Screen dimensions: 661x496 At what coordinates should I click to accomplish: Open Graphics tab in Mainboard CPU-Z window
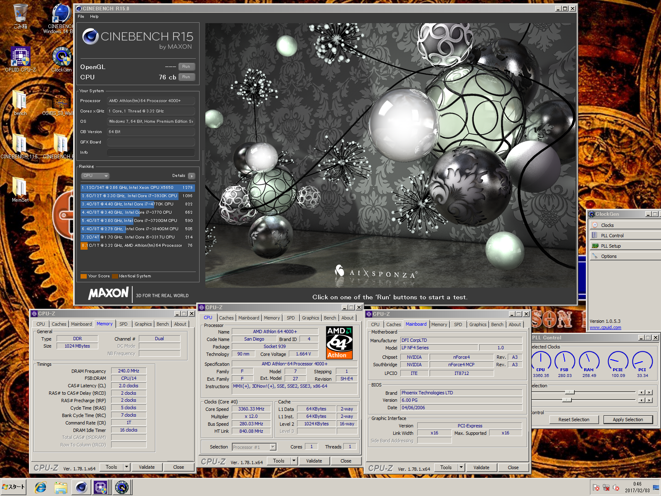point(478,324)
